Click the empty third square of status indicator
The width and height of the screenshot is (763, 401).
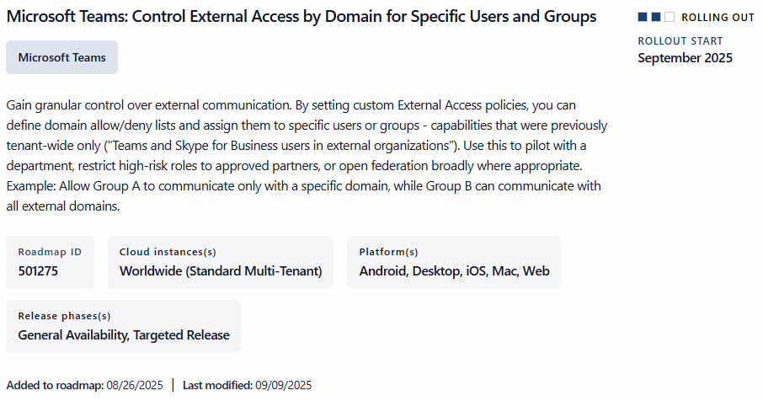670,17
